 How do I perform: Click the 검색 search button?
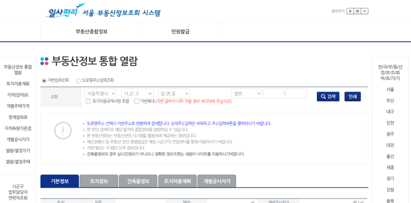pyautogui.click(x=328, y=96)
